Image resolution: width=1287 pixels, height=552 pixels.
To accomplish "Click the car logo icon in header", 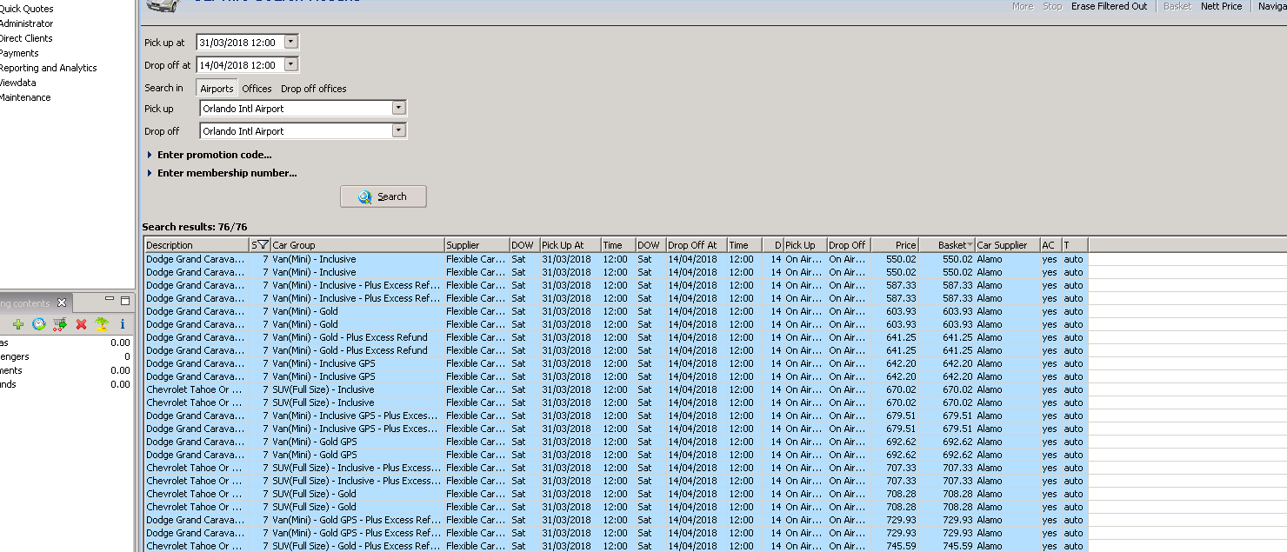I will (163, 5).
